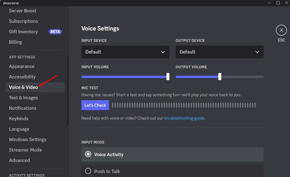
Task: Click the mic test level meter
Action: point(184,105)
